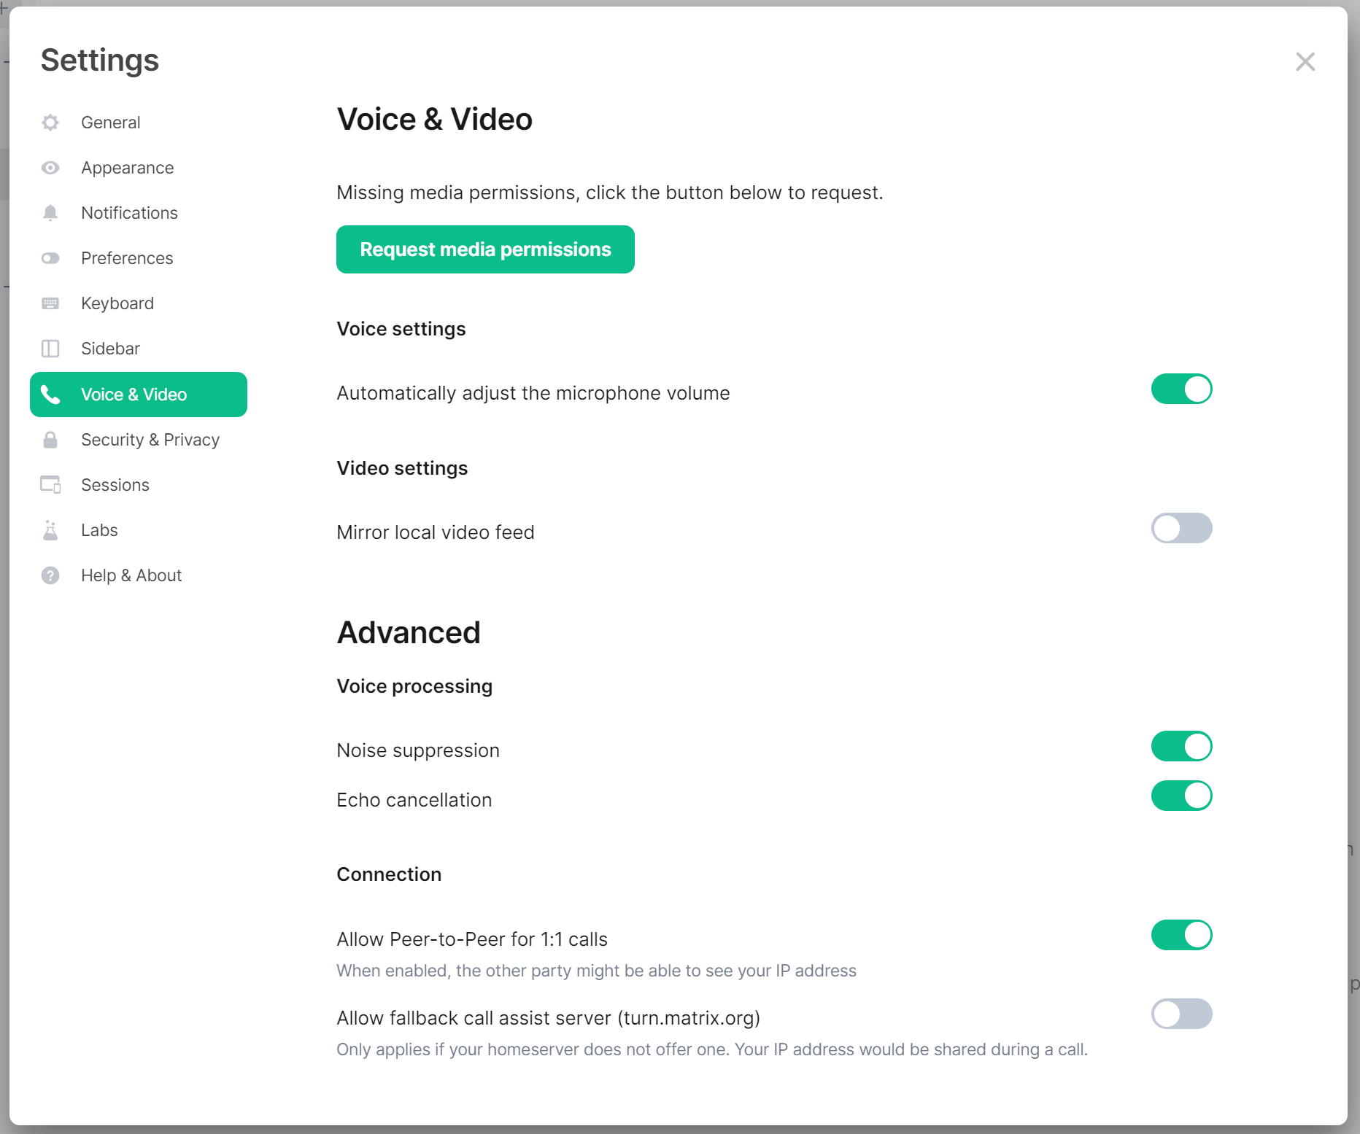Click the Security & Privacy lock icon
This screenshot has width=1360, height=1134.
click(x=50, y=440)
